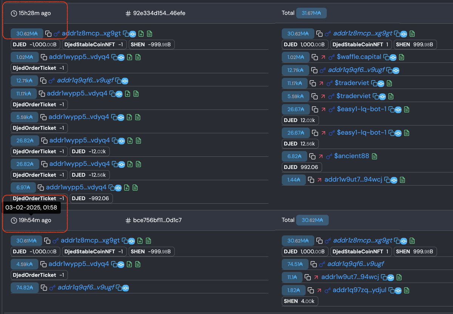Copy the 1.02M₳ addr1wypp5…vdyq4 input address with the icon before it
The height and width of the screenshot is (314, 453).
45,57
